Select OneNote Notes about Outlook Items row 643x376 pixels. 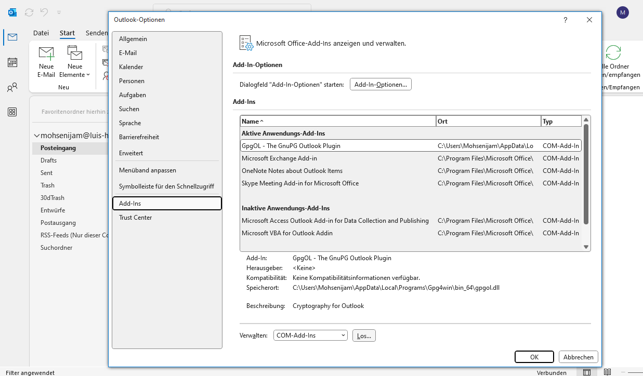(411, 171)
